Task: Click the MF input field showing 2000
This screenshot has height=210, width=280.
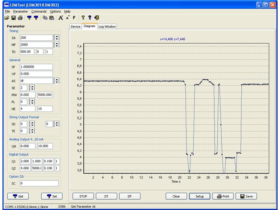Action: point(36,45)
